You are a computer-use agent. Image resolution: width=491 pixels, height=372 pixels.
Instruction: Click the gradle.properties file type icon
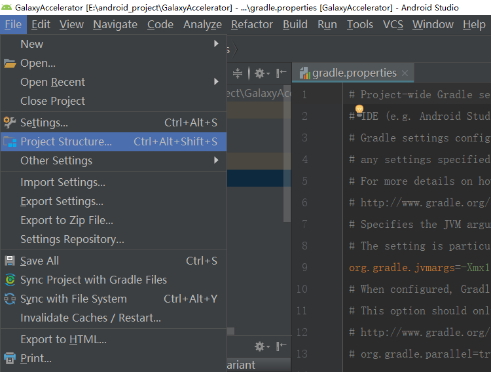(304, 73)
